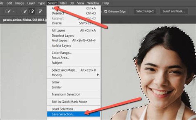The height and width of the screenshot is (120, 196).
Task: Click the Select and Mask button
Action: point(174,11)
